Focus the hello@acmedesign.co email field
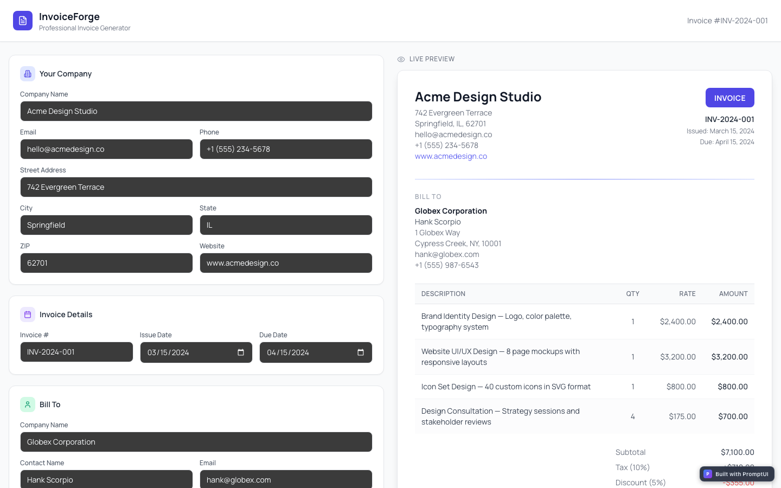781x488 pixels. [106, 149]
